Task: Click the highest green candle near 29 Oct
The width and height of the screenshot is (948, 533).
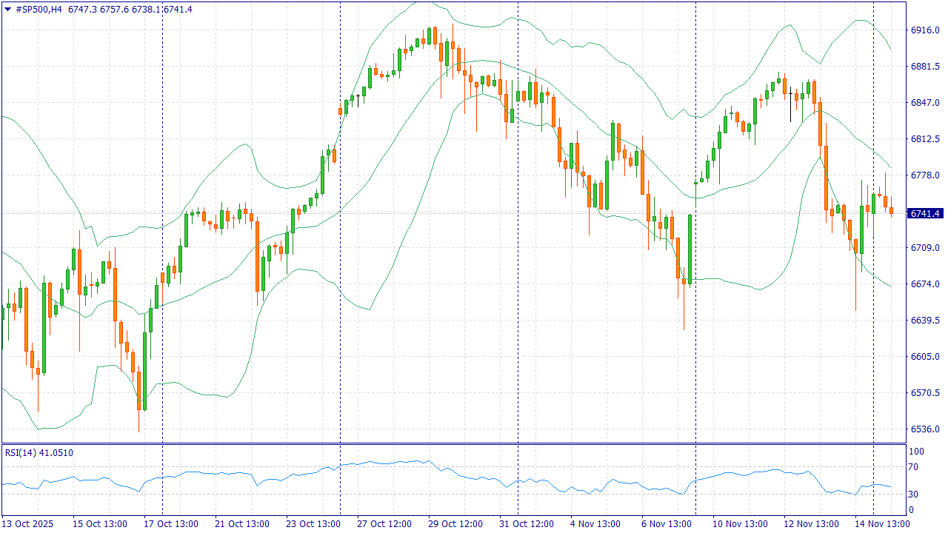Action: 429,36
